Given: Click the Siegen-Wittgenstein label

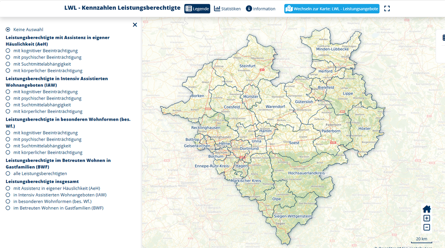Looking at the screenshot, I should [293, 216].
